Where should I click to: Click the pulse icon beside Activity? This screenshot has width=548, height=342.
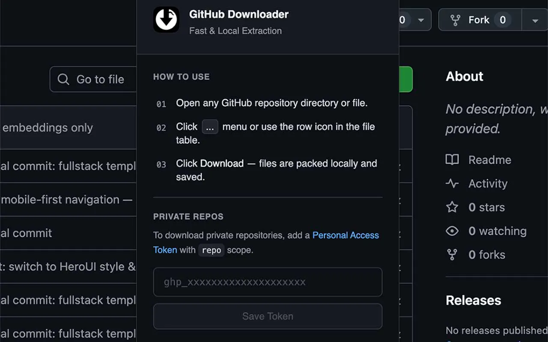pyautogui.click(x=452, y=183)
